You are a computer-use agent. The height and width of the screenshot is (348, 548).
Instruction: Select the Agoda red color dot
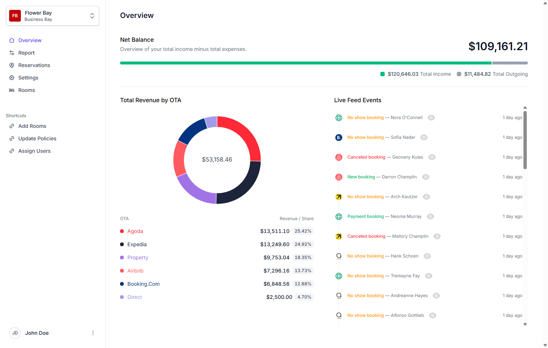(x=122, y=231)
